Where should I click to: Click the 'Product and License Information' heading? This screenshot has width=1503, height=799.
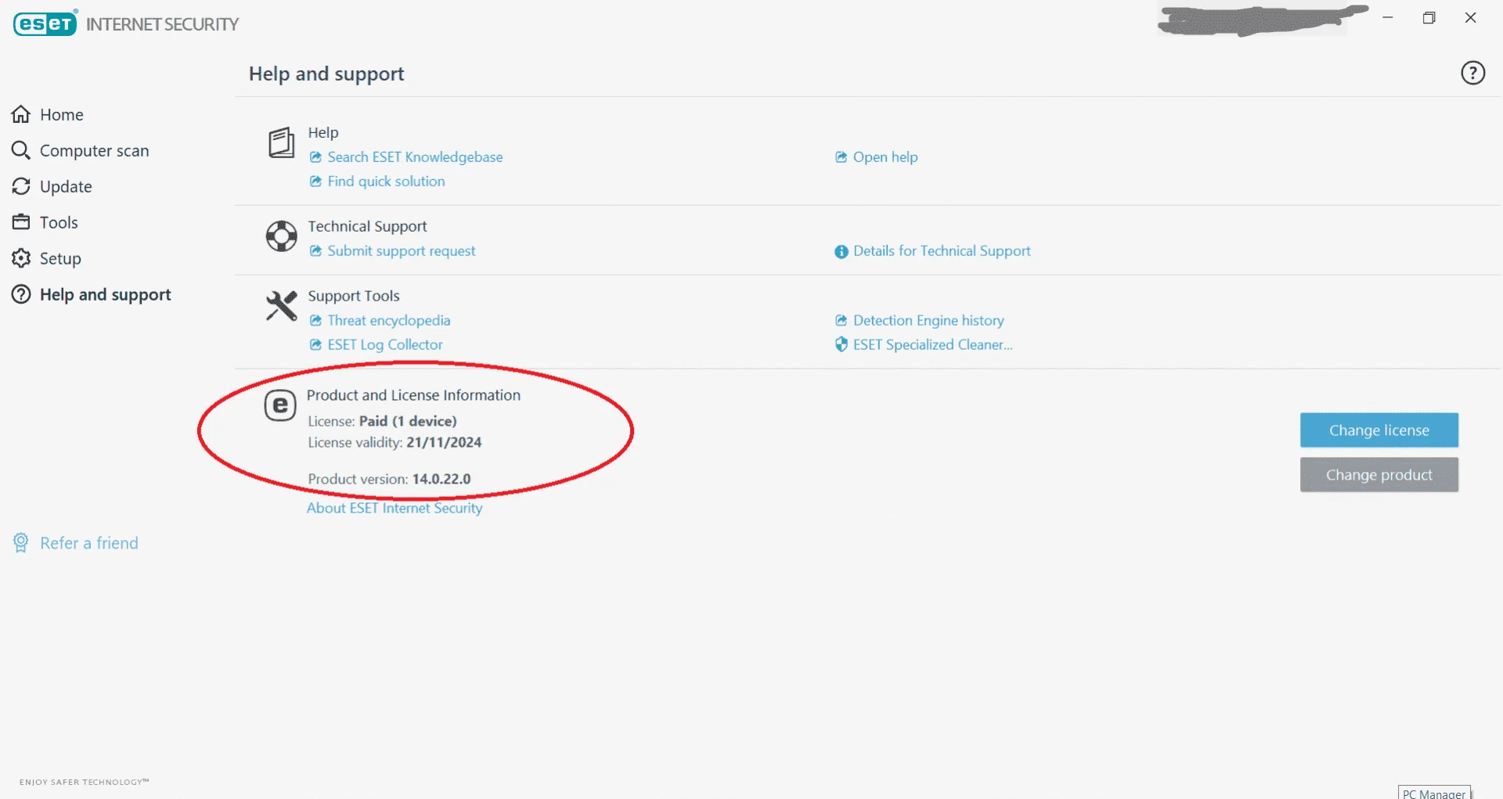pyautogui.click(x=413, y=395)
